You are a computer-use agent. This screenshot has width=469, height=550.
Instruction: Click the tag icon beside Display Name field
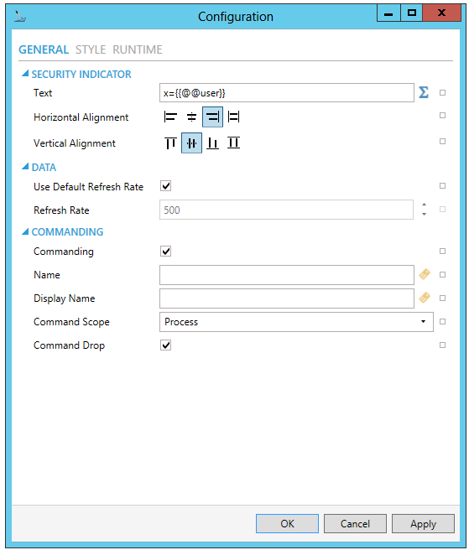point(425,298)
